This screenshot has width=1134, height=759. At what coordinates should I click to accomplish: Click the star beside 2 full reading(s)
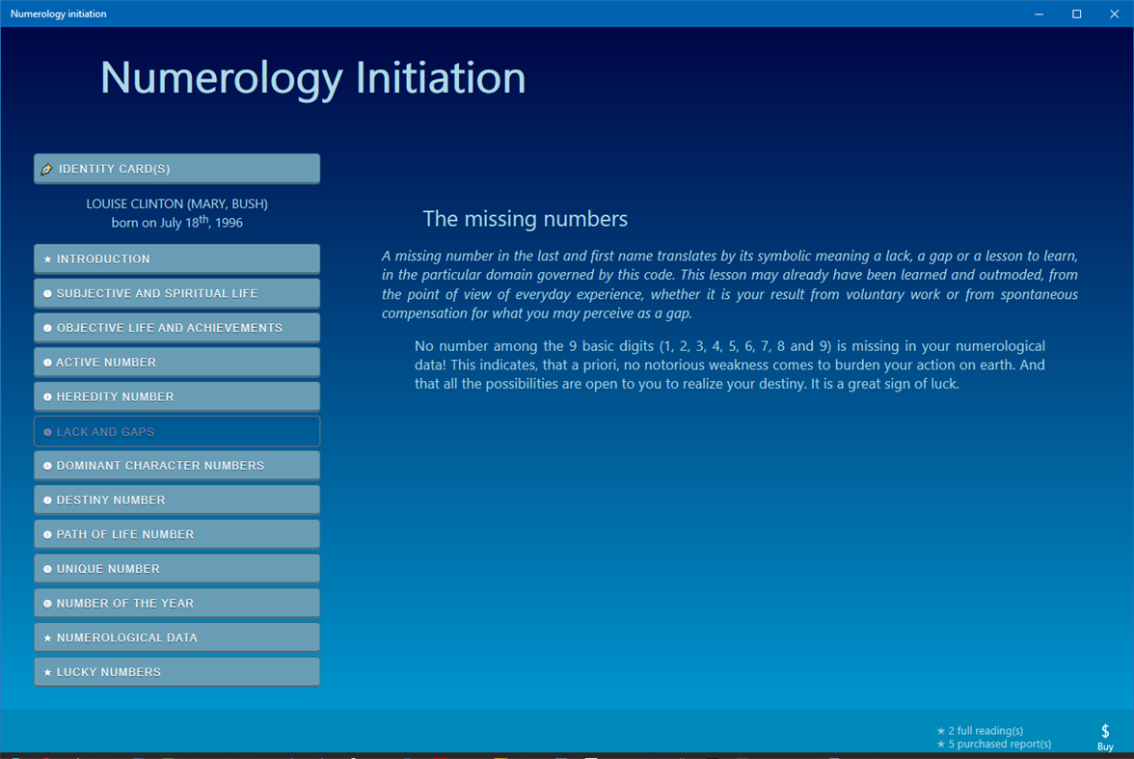click(941, 730)
